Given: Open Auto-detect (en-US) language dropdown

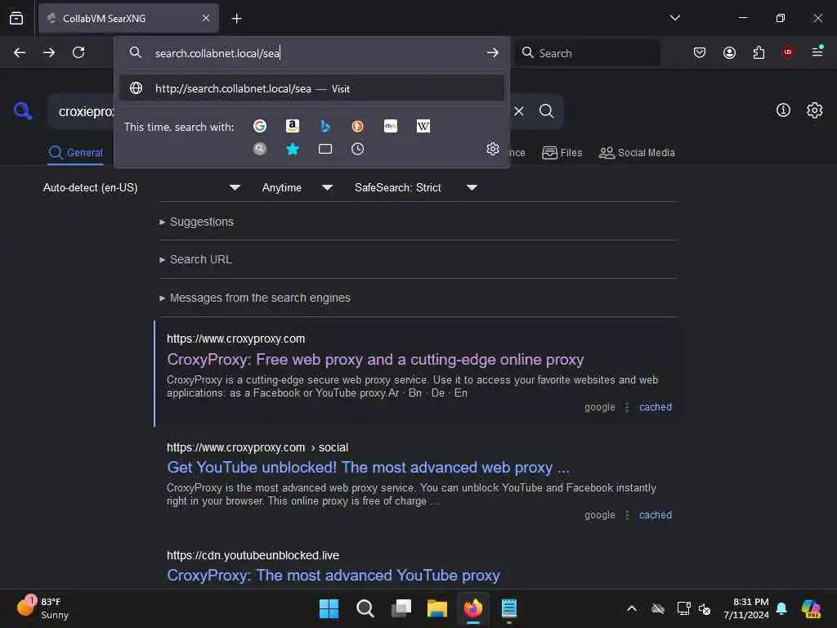Looking at the screenshot, I should pyautogui.click(x=141, y=187).
